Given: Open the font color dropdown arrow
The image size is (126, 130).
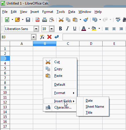Looking at the screenshot, I should point(89,29).
